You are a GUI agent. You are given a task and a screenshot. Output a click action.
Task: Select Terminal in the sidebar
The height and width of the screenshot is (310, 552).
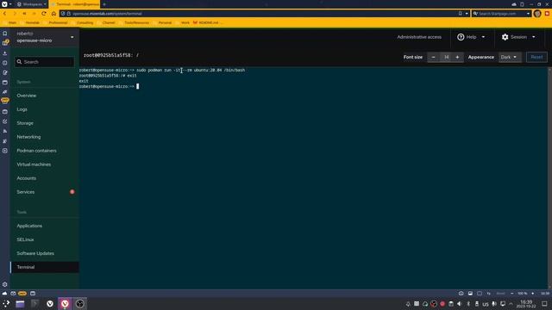point(44,267)
